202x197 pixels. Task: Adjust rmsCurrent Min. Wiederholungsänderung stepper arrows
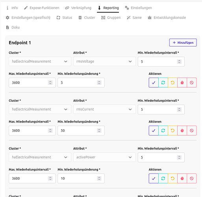click(99, 130)
